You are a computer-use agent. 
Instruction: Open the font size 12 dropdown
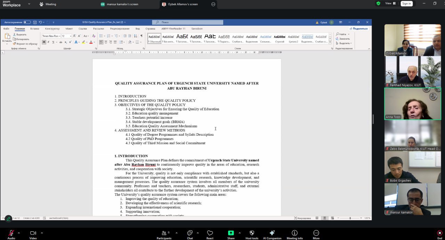coord(71,36)
